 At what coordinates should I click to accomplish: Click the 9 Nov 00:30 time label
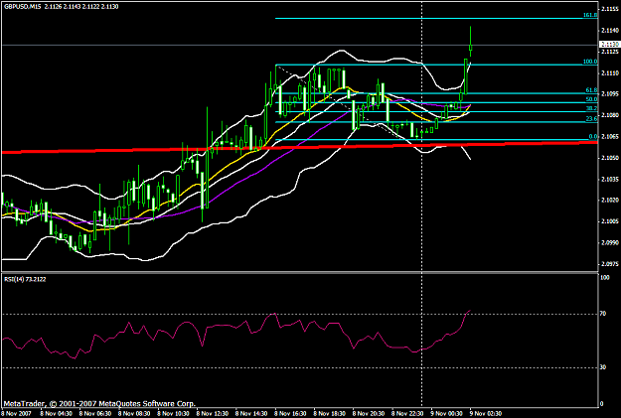(x=447, y=414)
